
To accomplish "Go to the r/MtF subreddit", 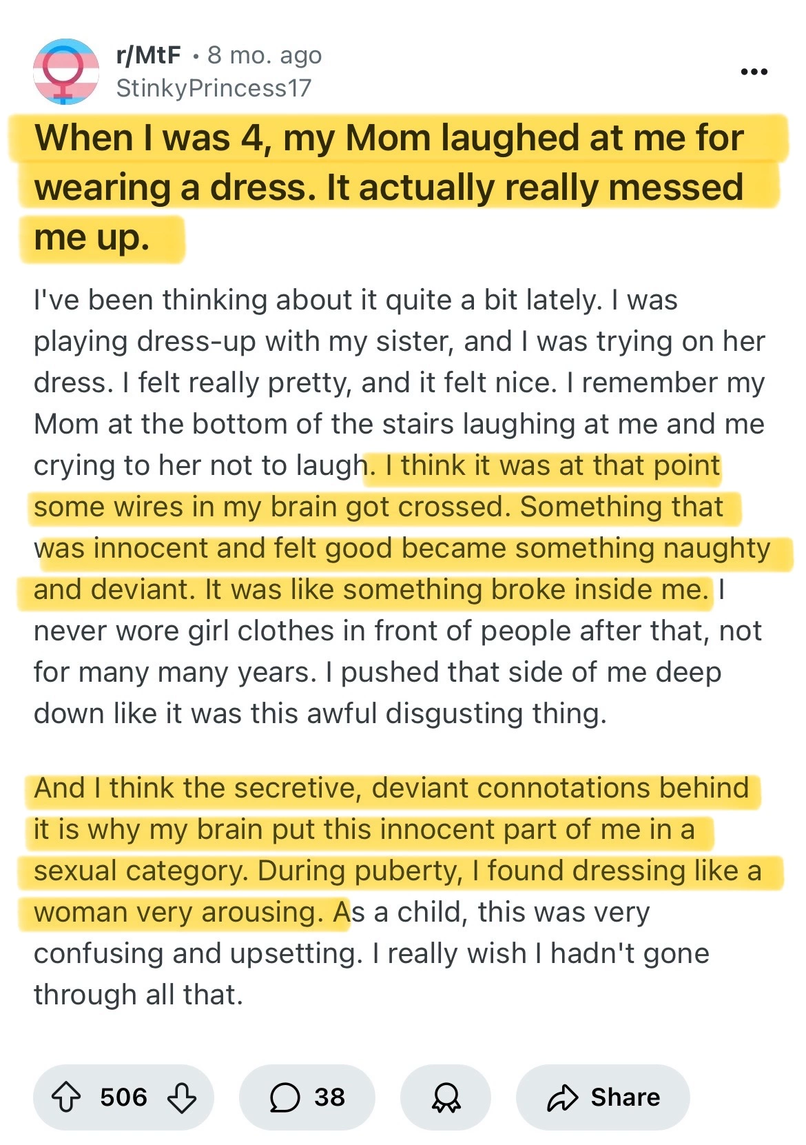I will coord(149,55).
